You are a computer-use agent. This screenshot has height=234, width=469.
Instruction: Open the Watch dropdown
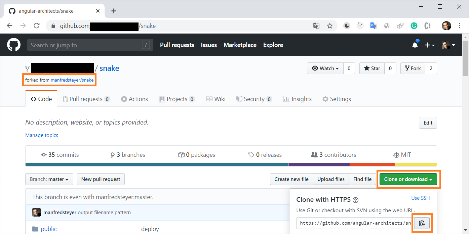pos(325,68)
